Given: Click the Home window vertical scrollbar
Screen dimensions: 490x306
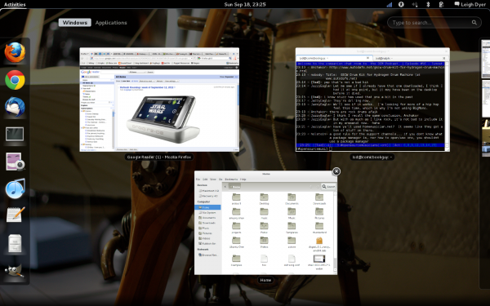Looking at the screenshot, I should 336,233.
